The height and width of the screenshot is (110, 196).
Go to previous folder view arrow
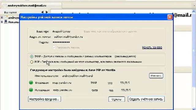click(x=42, y=12)
